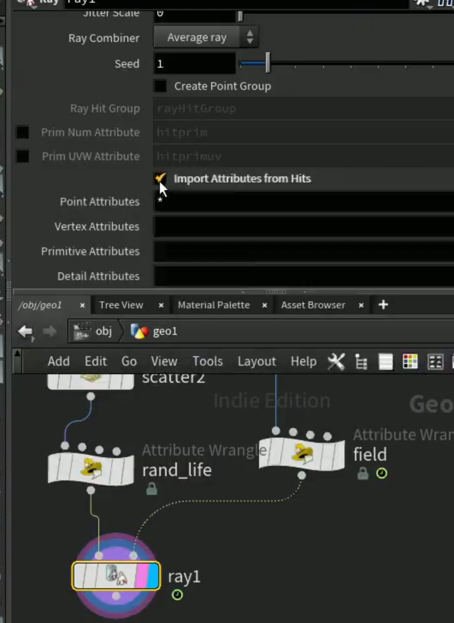
Task: Uncheck Import Attributes from Hits
Action: [x=160, y=179]
